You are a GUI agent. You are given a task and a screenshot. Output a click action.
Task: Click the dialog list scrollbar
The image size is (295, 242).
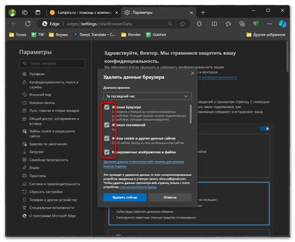click(190, 114)
